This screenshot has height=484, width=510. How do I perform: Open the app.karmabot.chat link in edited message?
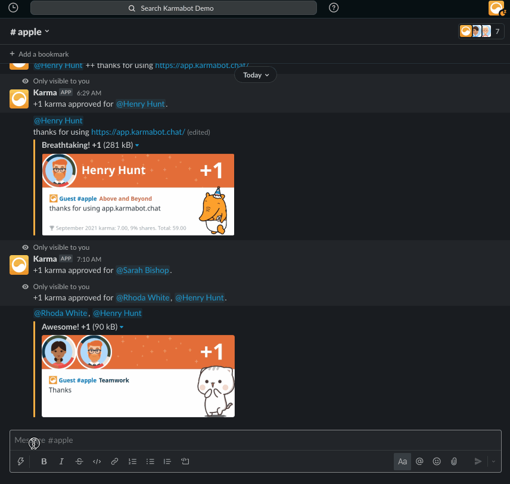[138, 132]
